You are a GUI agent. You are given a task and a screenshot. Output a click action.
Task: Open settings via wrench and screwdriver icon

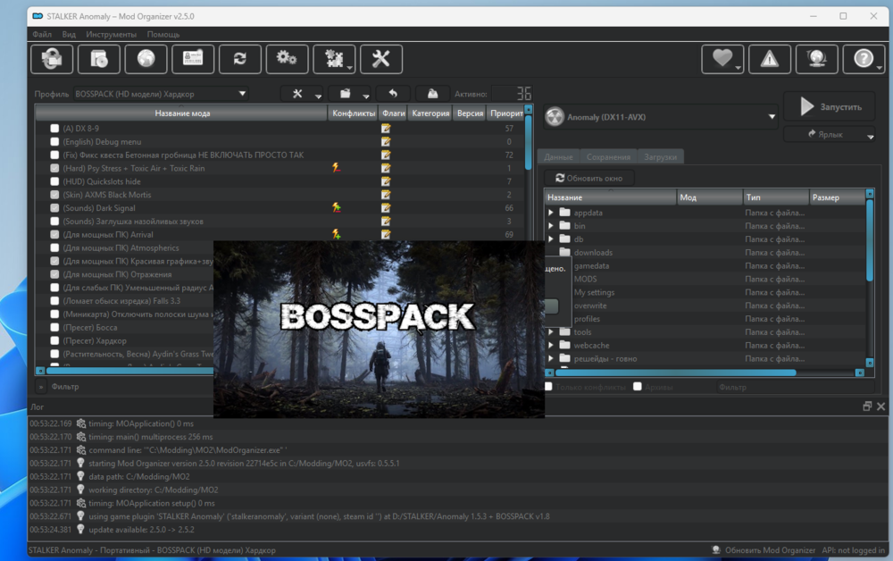pyautogui.click(x=380, y=59)
